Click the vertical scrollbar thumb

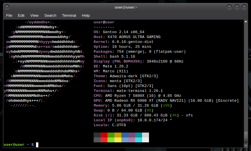click(x=246, y=137)
